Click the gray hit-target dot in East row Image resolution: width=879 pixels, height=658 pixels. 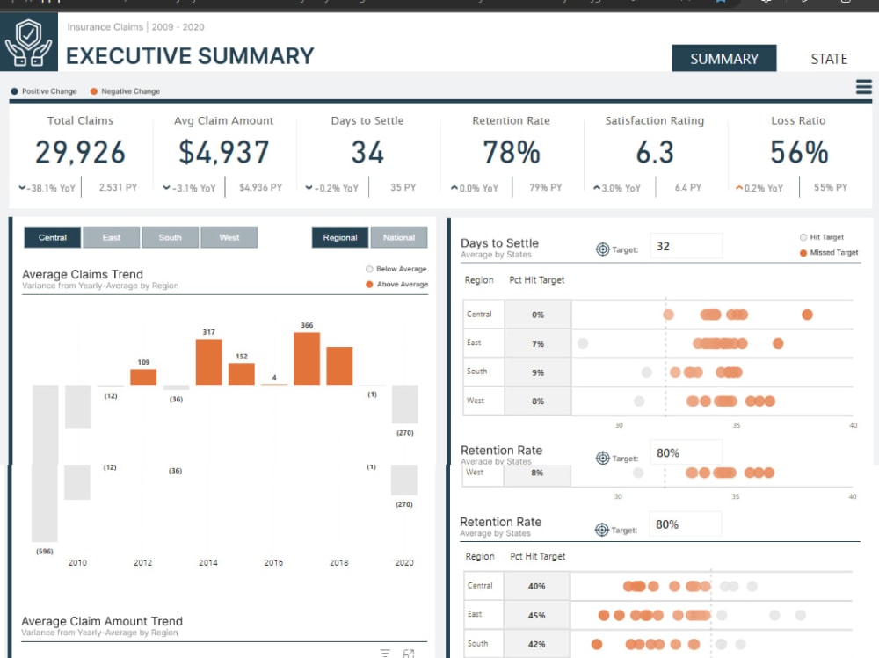pos(583,343)
